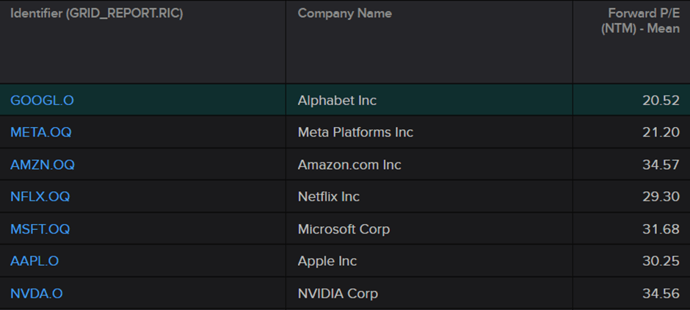Click the Microsoft Corp company cell

344,229
